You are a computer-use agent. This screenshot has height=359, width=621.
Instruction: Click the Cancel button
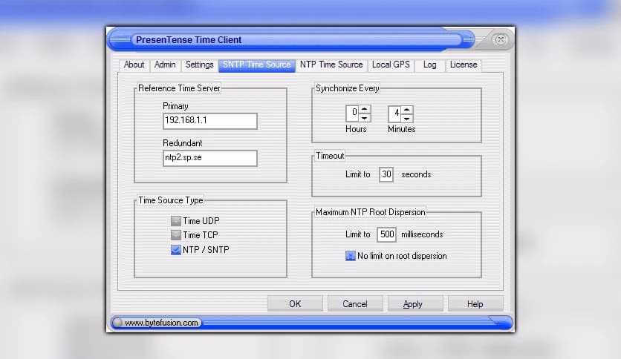[355, 303]
